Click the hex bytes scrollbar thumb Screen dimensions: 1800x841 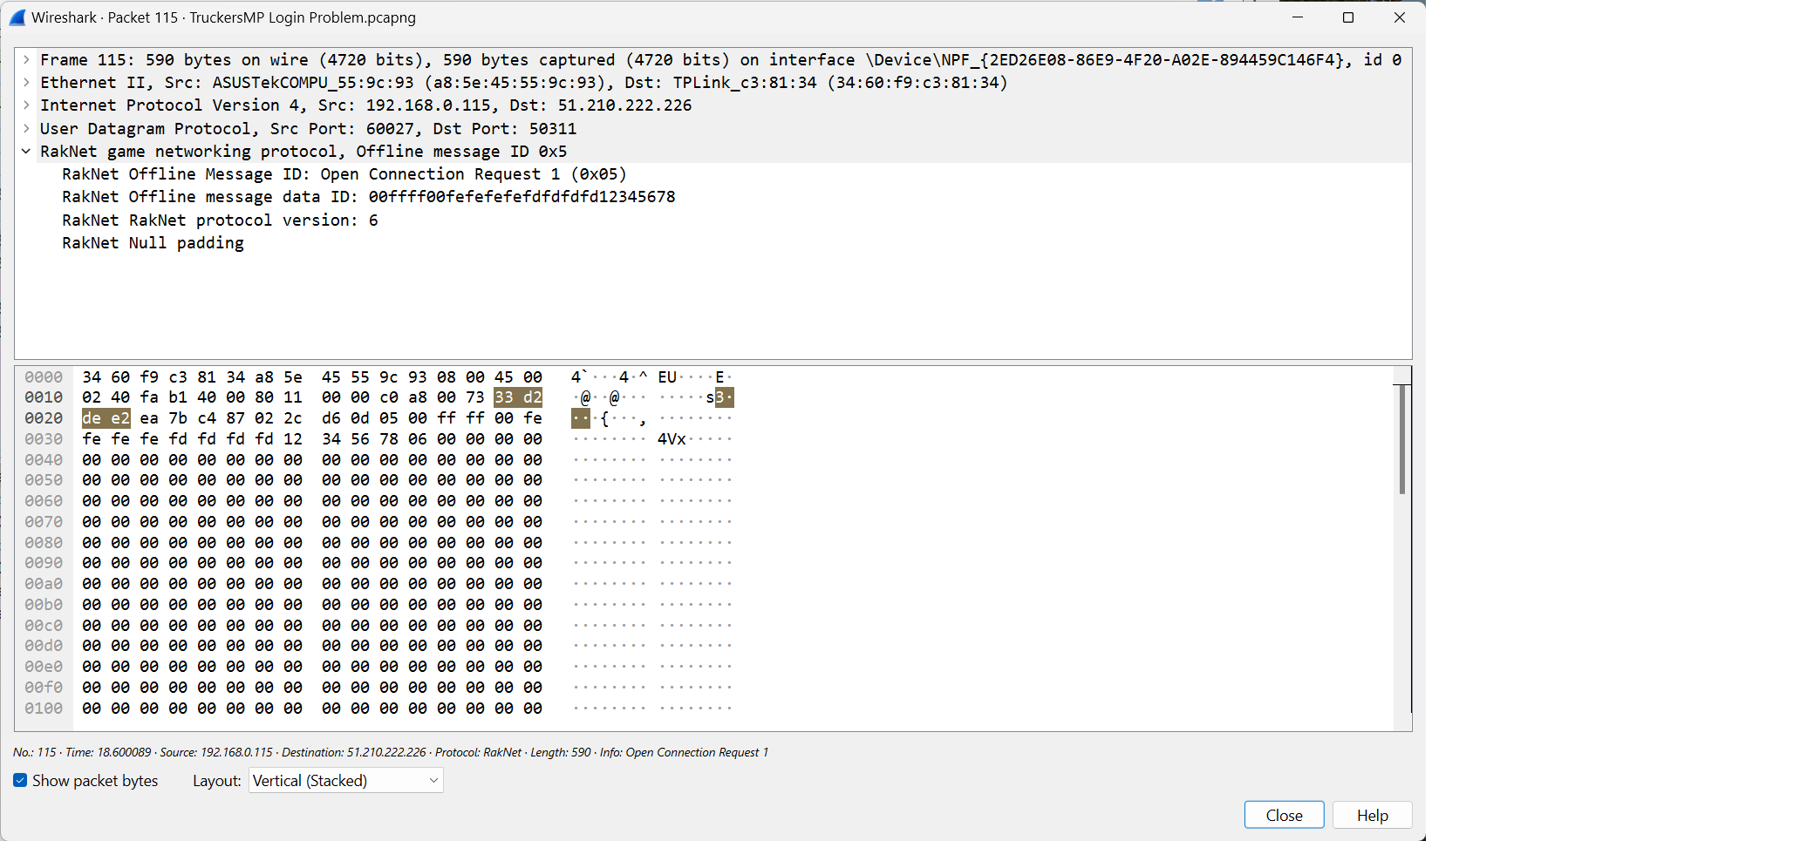point(1401,439)
